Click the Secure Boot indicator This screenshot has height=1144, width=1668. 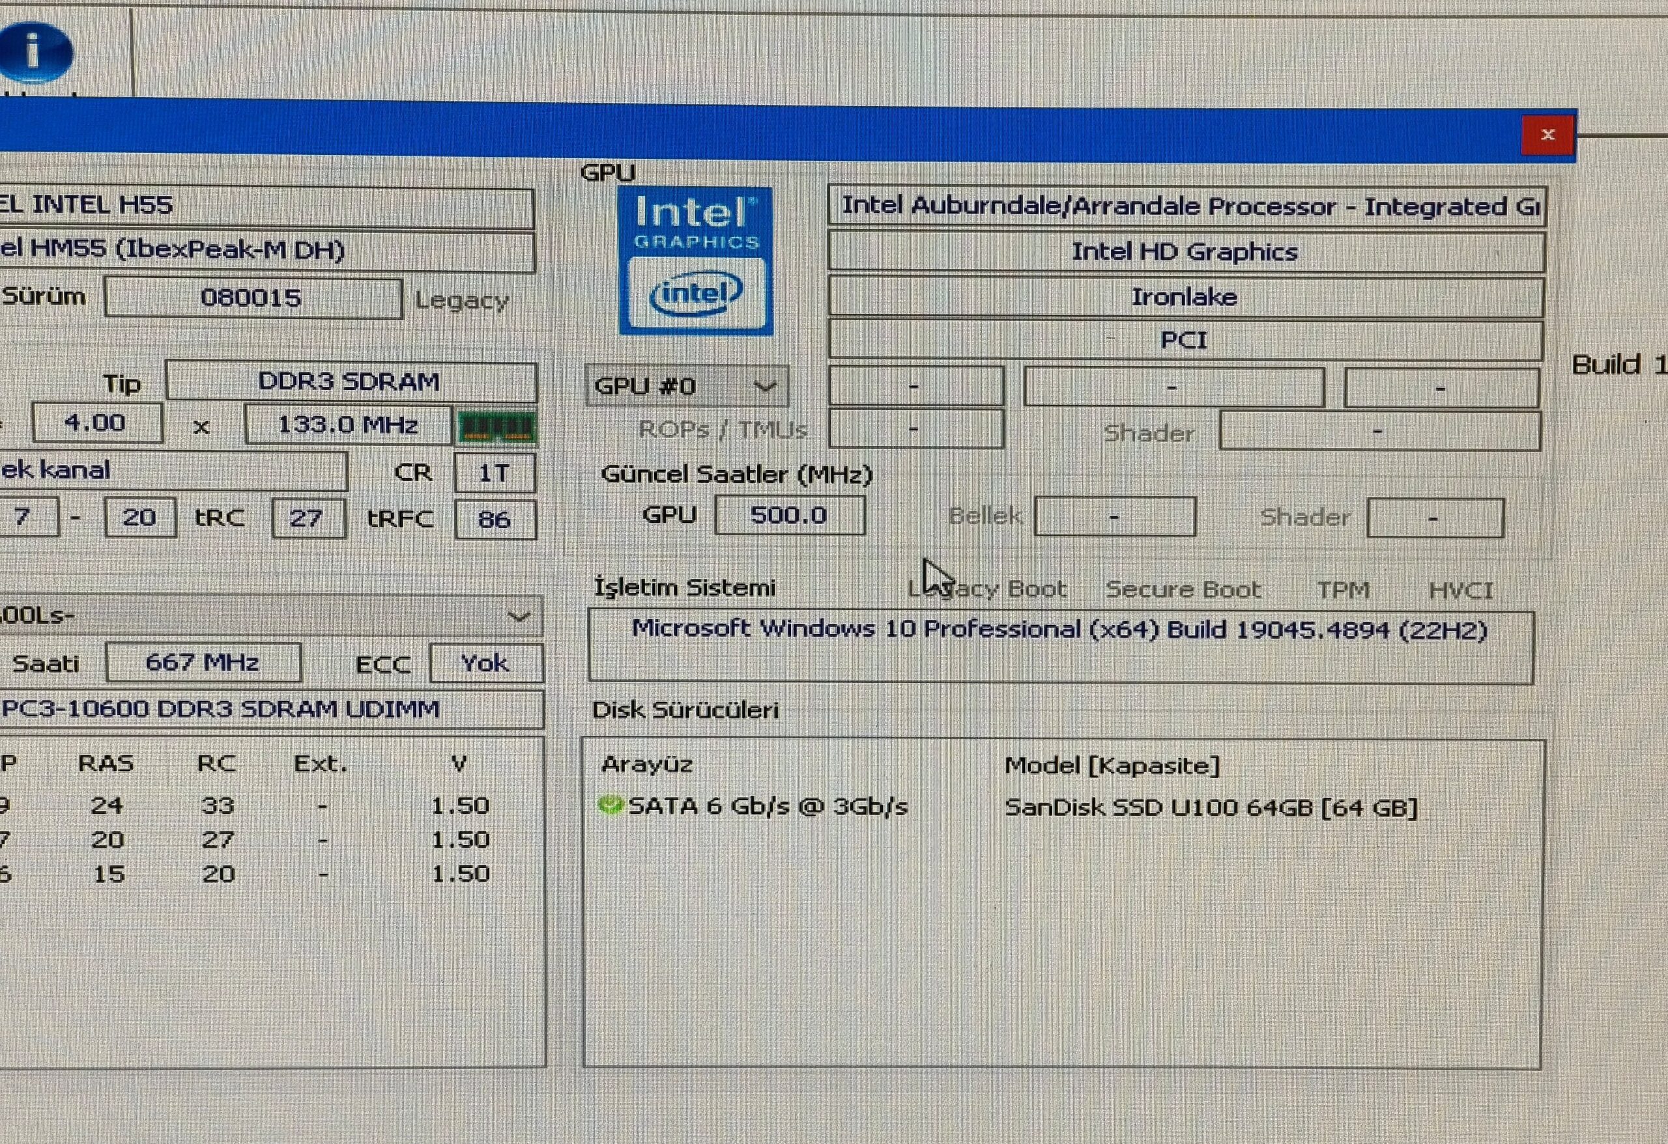point(1183,589)
